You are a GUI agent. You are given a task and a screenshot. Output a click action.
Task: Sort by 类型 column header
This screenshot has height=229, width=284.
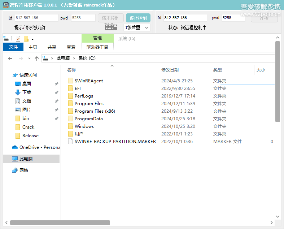(x=218, y=70)
